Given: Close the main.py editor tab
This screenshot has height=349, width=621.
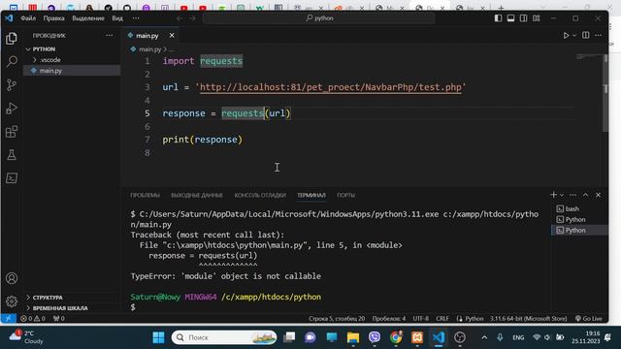Looking at the screenshot, I should point(172,36).
